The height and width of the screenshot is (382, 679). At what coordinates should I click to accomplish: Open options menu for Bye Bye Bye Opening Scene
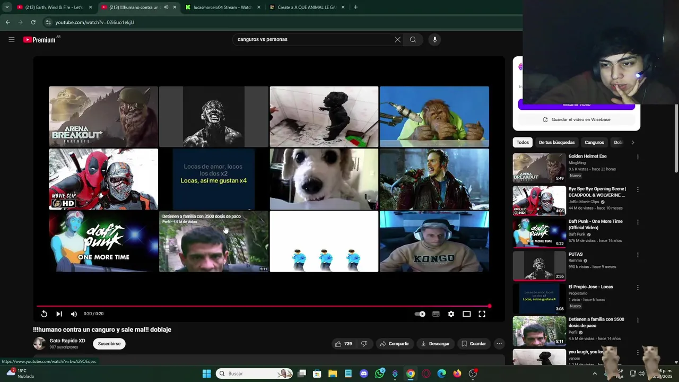coord(638,189)
